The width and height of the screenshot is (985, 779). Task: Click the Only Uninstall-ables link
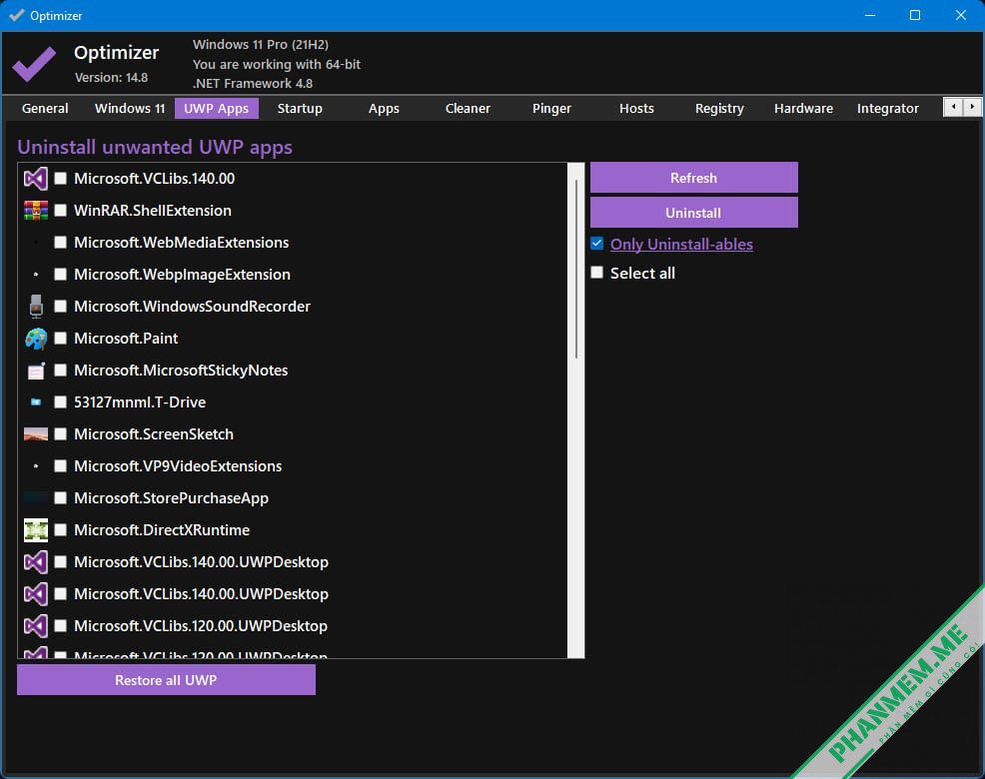(x=681, y=245)
